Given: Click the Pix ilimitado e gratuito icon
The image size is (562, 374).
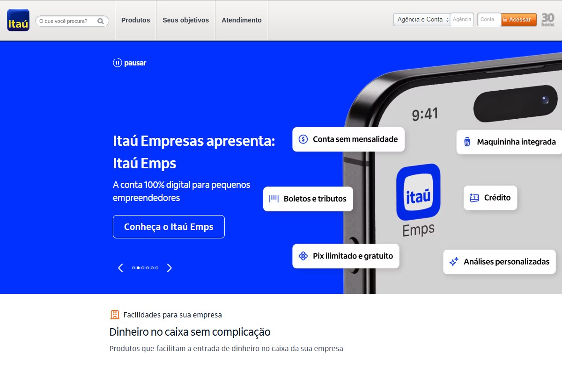Looking at the screenshot, I should (303, 256).
